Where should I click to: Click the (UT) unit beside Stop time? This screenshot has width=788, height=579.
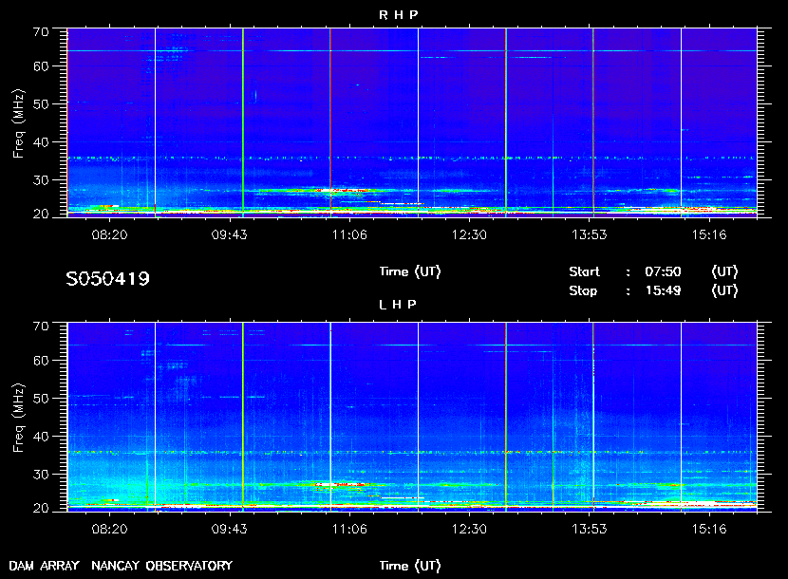click(724, 291)
